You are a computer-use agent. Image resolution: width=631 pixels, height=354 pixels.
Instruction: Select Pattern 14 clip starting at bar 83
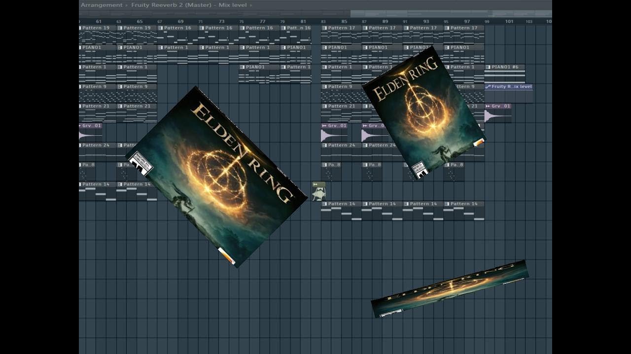pyautogui.click(x=341, y=210)
